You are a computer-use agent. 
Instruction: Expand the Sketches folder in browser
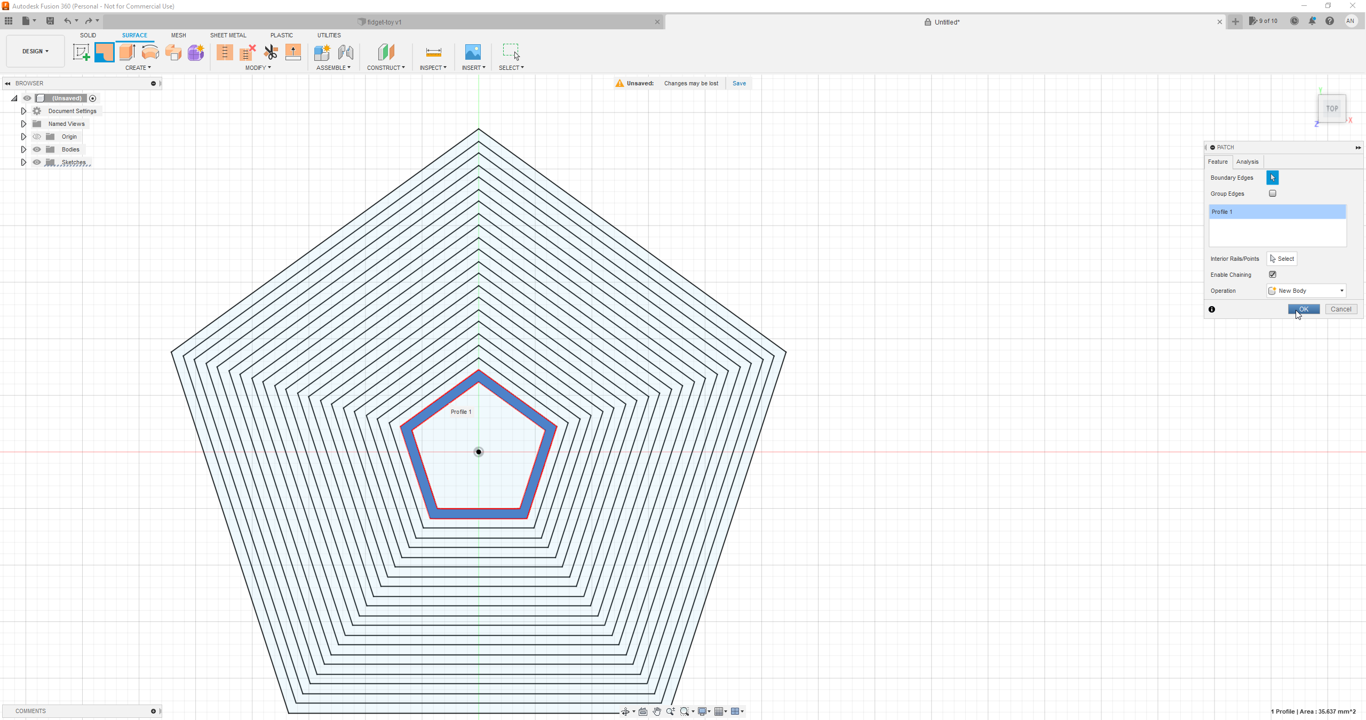point(23,162)
